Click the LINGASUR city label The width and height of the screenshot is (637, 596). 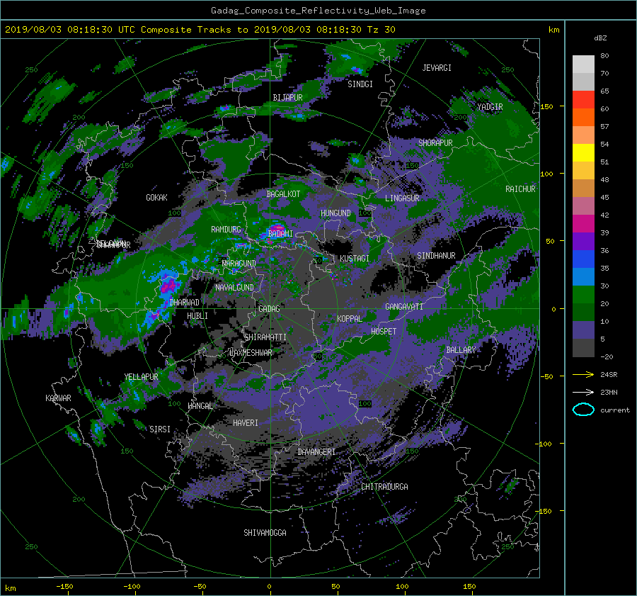[402, 198]
